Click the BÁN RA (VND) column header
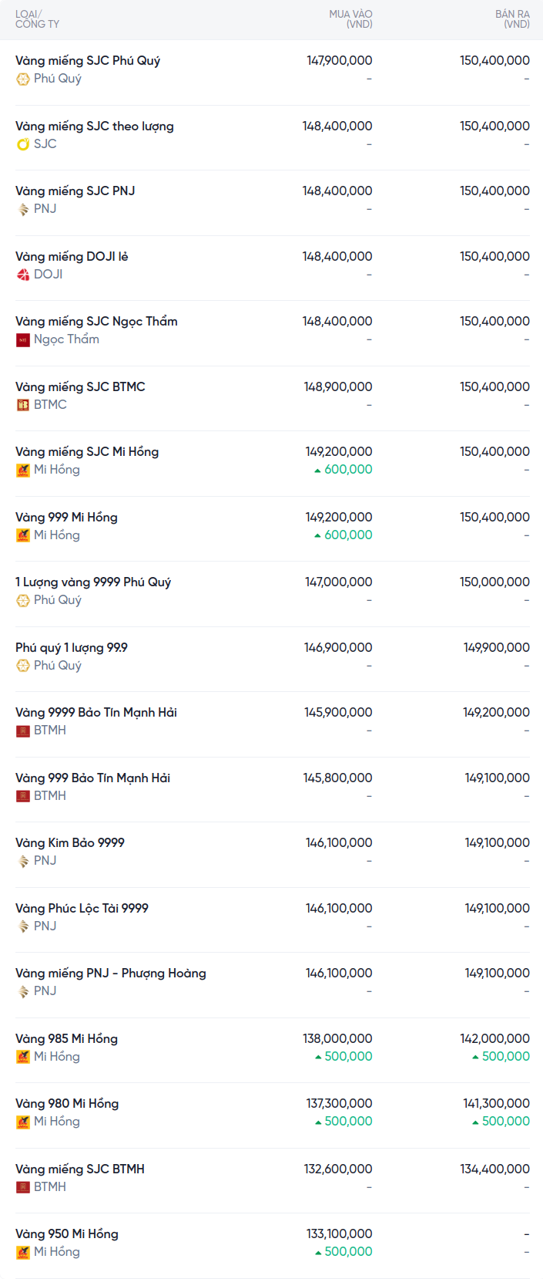Viewport: 543px width, 1279px height. click(512, 19)
